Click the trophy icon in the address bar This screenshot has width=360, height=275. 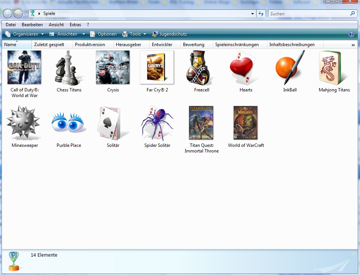tap(33, 13)
